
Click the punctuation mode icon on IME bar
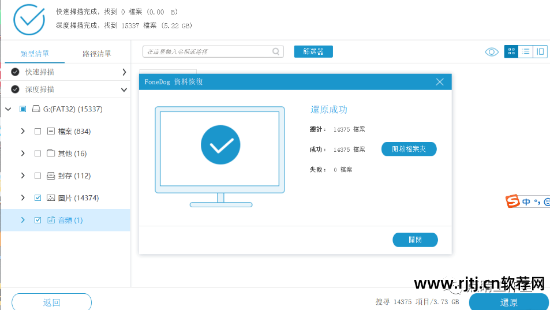pos(537,202)
